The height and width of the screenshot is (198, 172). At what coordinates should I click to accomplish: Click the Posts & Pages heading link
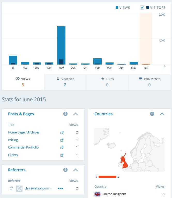click(21, 114)
